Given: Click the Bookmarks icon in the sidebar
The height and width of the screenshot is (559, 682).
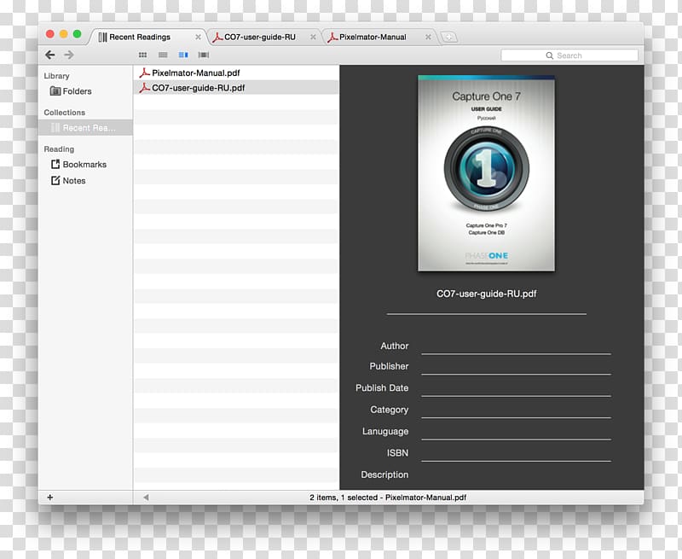Looking at the screenshot, I should [55, 164].
